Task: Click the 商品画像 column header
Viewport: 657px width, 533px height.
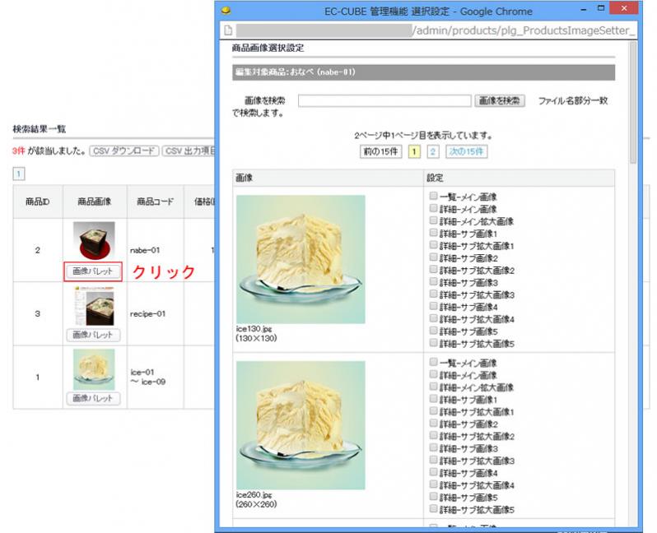Action: [95, 202]
